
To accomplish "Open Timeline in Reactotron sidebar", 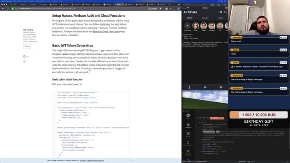I will [188, 126].
